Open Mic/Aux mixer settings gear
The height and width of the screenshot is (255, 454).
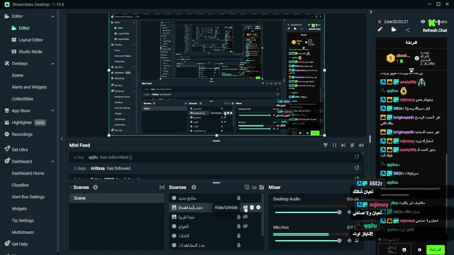[x=357, y=240]
